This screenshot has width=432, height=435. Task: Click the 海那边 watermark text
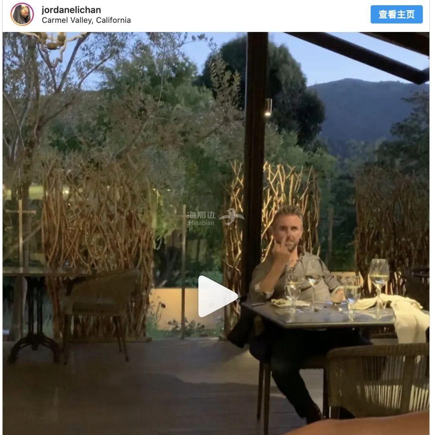click(202, 215)
